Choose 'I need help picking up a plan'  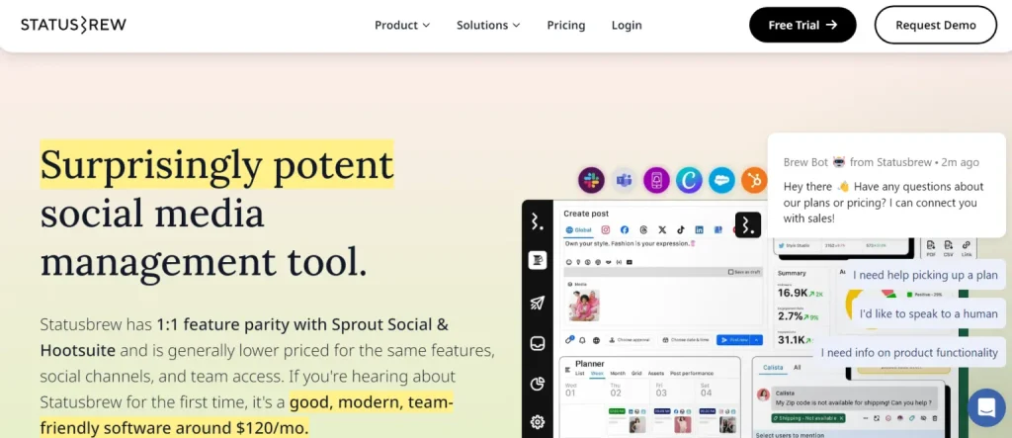925,275
